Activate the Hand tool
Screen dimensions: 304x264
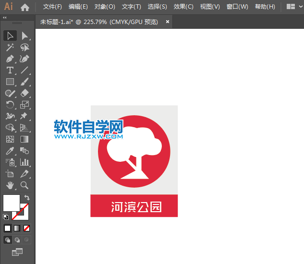click(x=10, y=185)
